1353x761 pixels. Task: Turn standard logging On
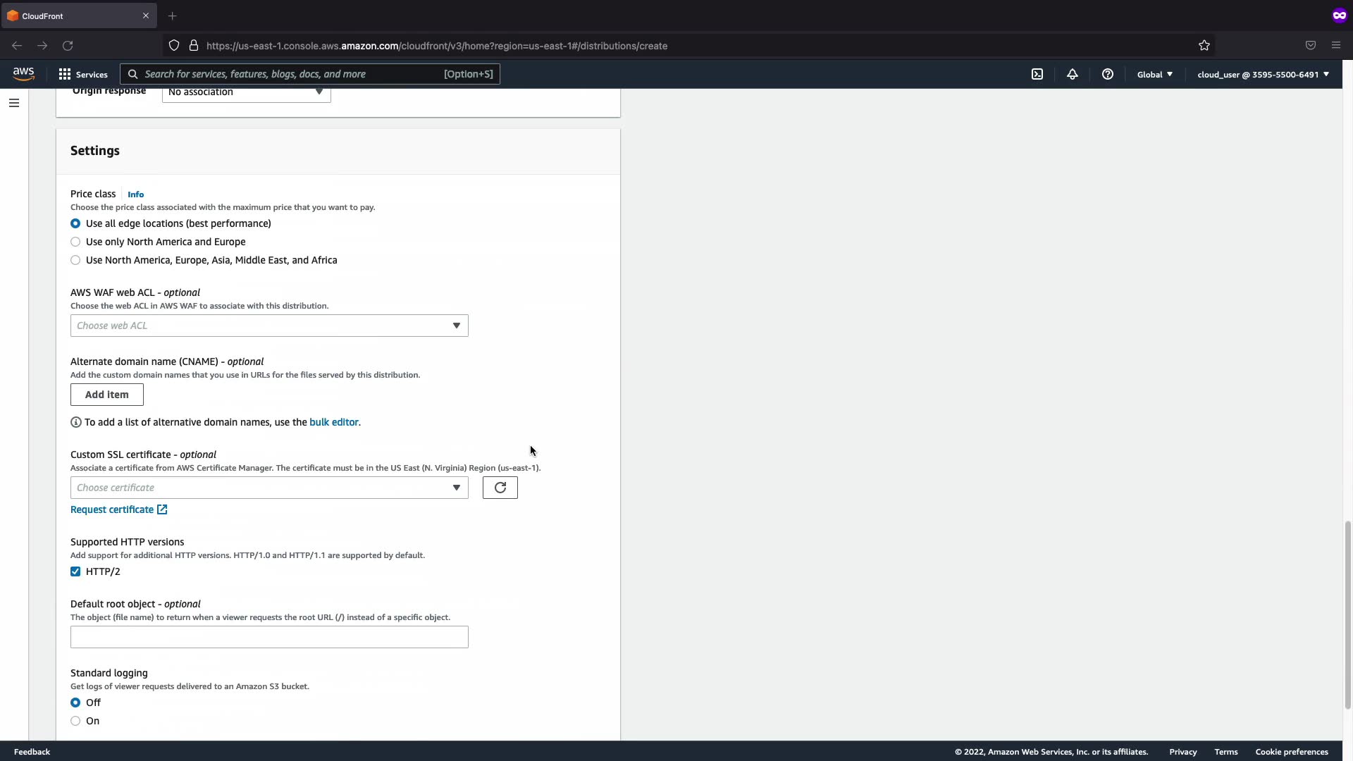pos(75,721)
